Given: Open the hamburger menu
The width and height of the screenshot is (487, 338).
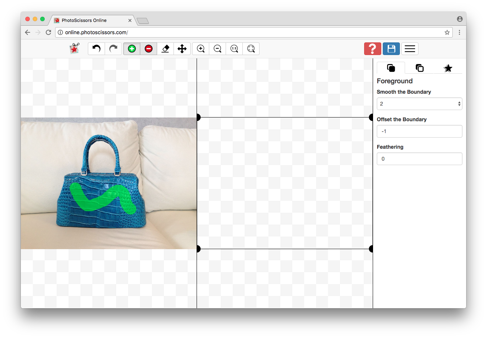Looking at the screenshot, I should [x=410, y=49].
